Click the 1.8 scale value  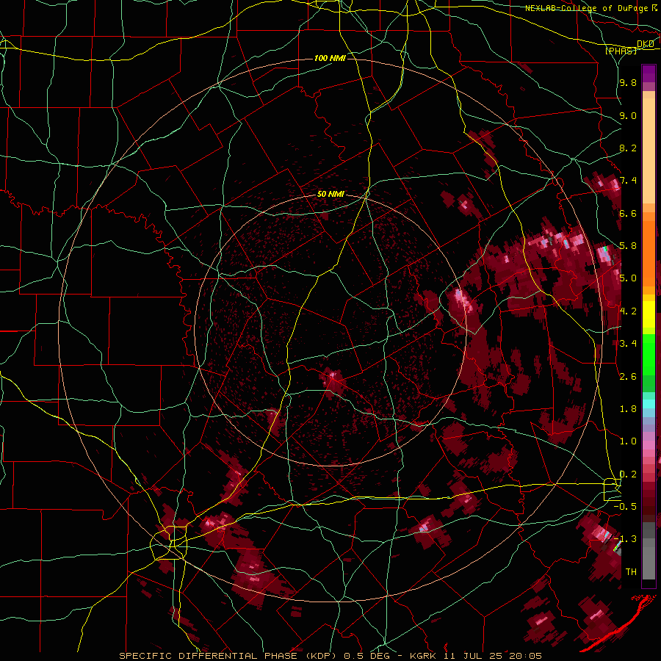click(628, 408)
